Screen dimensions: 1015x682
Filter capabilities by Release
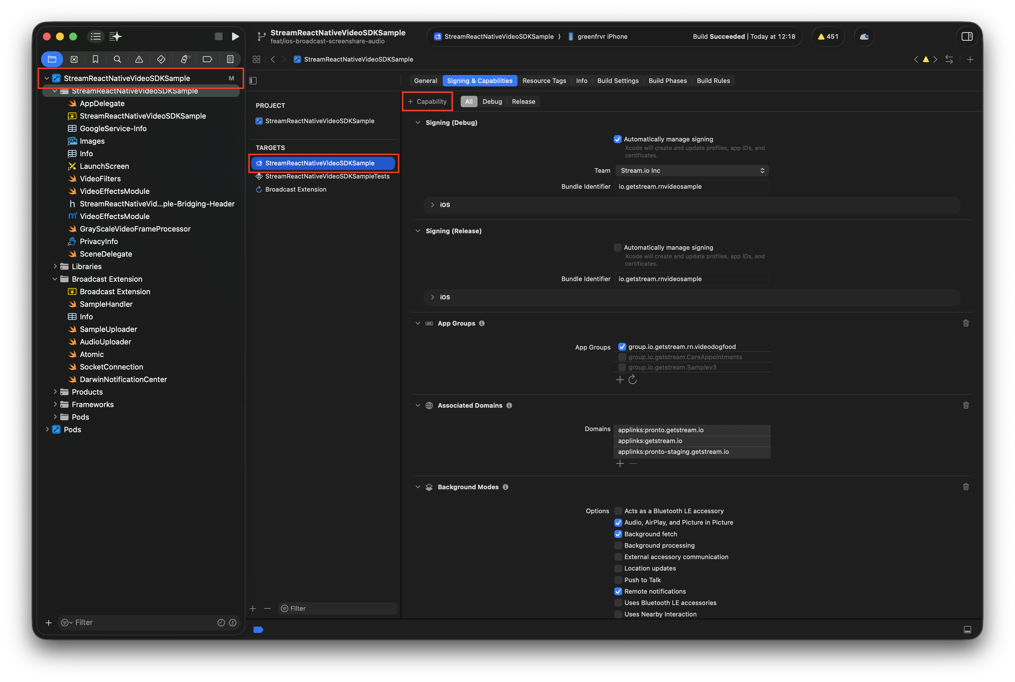(x=523, y=101)
